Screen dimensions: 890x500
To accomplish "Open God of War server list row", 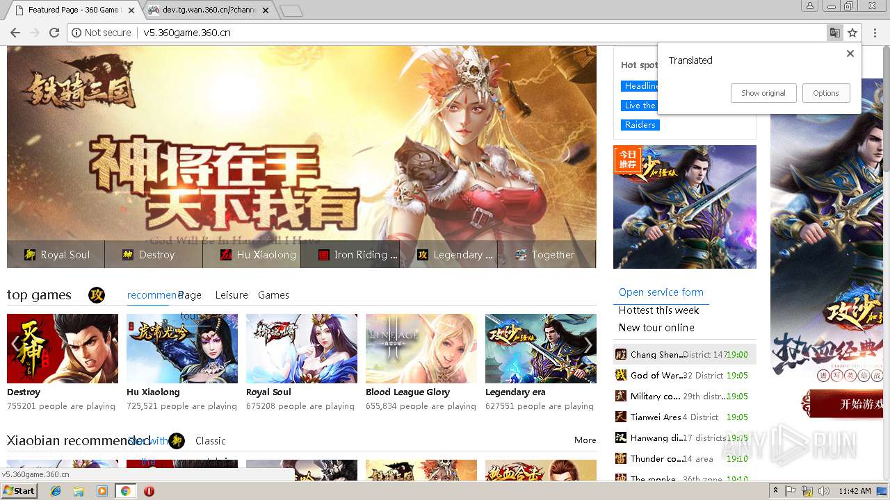I will coord(685,375).
